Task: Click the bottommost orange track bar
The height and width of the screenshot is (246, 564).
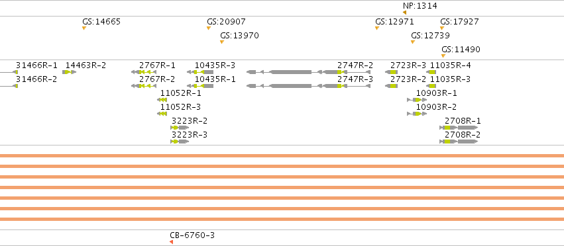Action: click(282, 219)
